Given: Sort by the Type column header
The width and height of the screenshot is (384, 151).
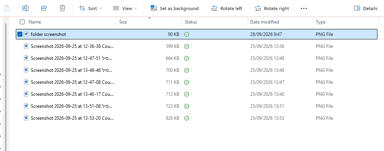Looking at the screenshot, I should point(320,22).
